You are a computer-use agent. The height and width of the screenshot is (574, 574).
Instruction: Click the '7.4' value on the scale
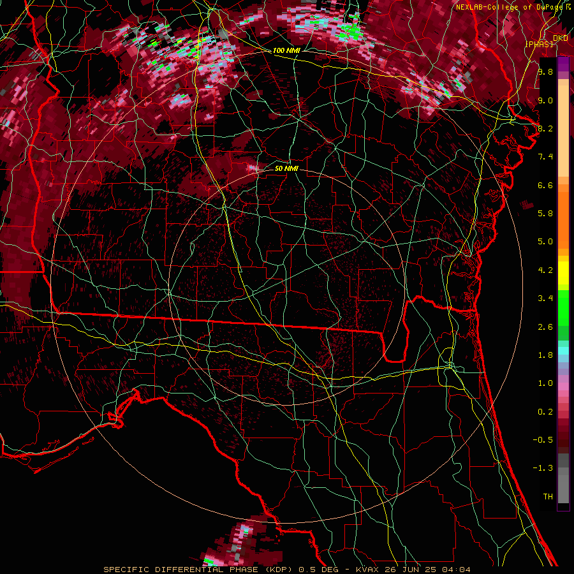coord(545,157)
